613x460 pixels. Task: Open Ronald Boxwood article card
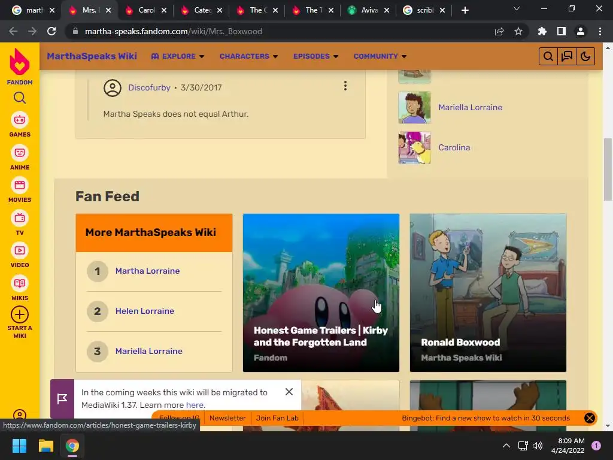[488, 292]
